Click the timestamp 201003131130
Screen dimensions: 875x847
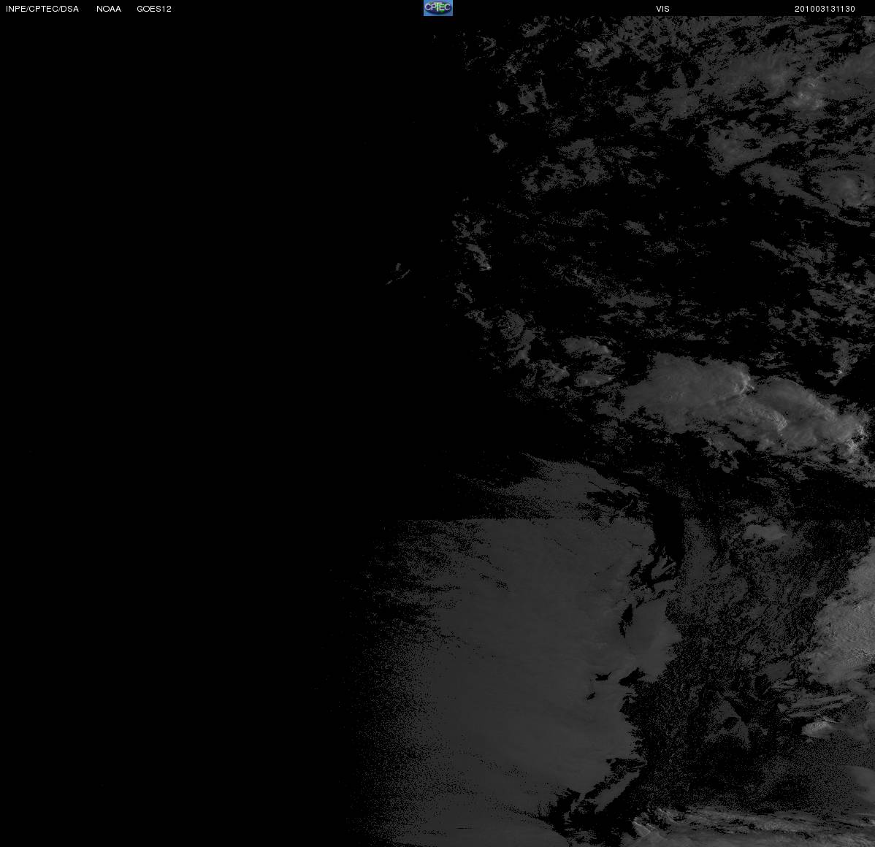tap(825, 9)
